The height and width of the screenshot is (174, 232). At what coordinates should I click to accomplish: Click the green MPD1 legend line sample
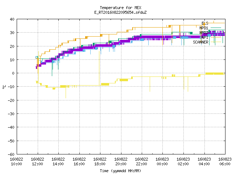point(216,28)
